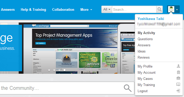Open the Yoshikawa Taiki profile name link
This screenshot has width=184, height=97.
(x=151, y=19)
